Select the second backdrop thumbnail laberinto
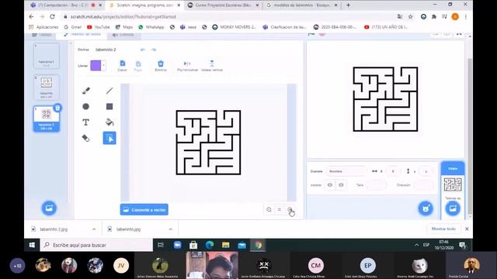This screenshot has height=279, width=497. tap(47, 88)
